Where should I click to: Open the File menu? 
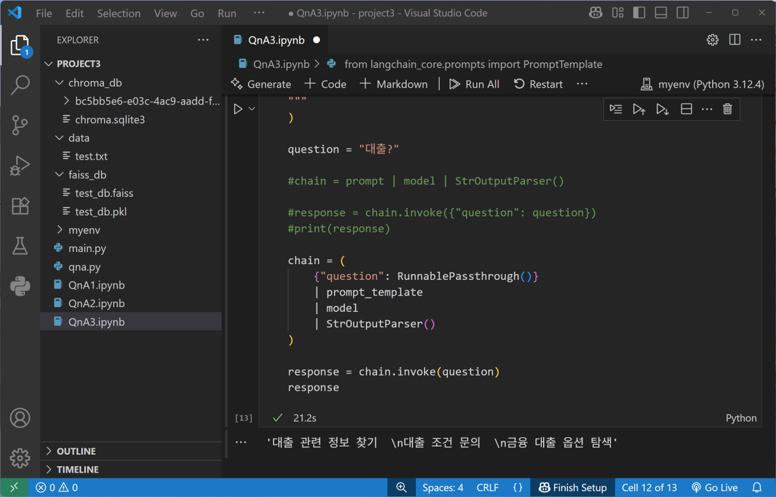click(44, 13)
